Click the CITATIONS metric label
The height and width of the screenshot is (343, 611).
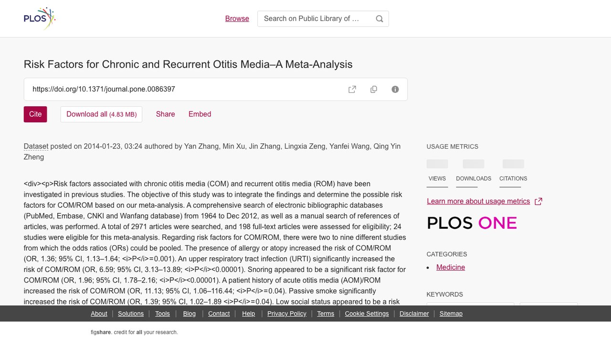click(x=513, y=179)
